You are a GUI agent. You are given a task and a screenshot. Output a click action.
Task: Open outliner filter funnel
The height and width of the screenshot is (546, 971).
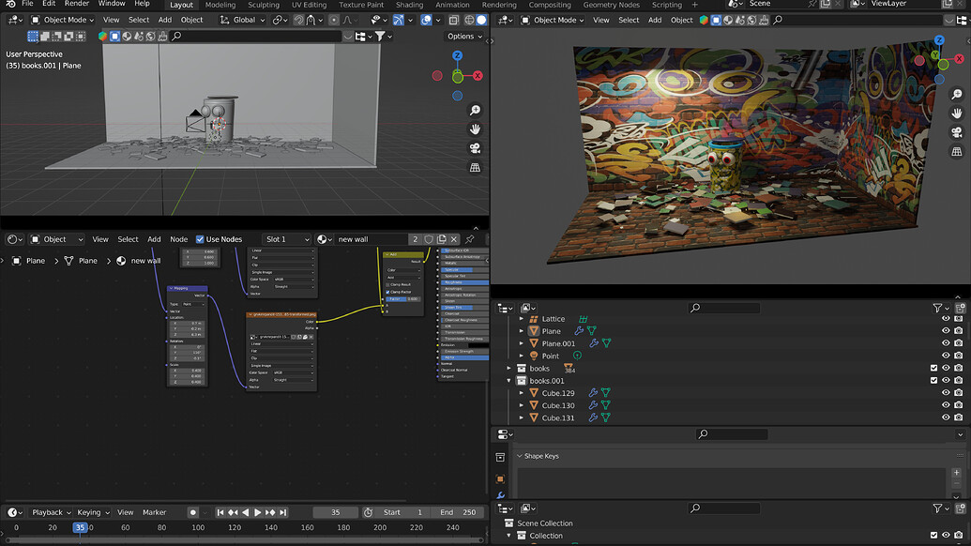pyautogui.click(x=937, y=308)
